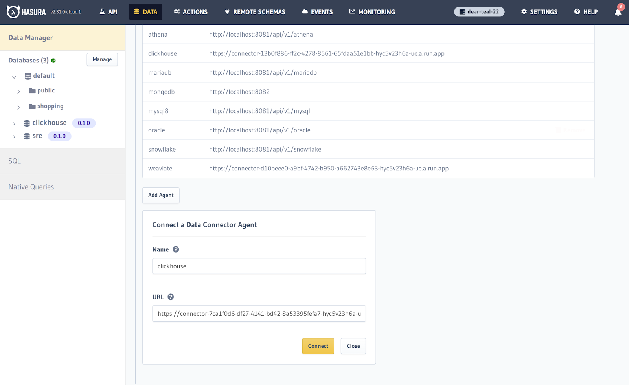Click the public schema folder icon
Image resolution: width=629 pixels, height=385 pixels.
click(x=32, y=91)
